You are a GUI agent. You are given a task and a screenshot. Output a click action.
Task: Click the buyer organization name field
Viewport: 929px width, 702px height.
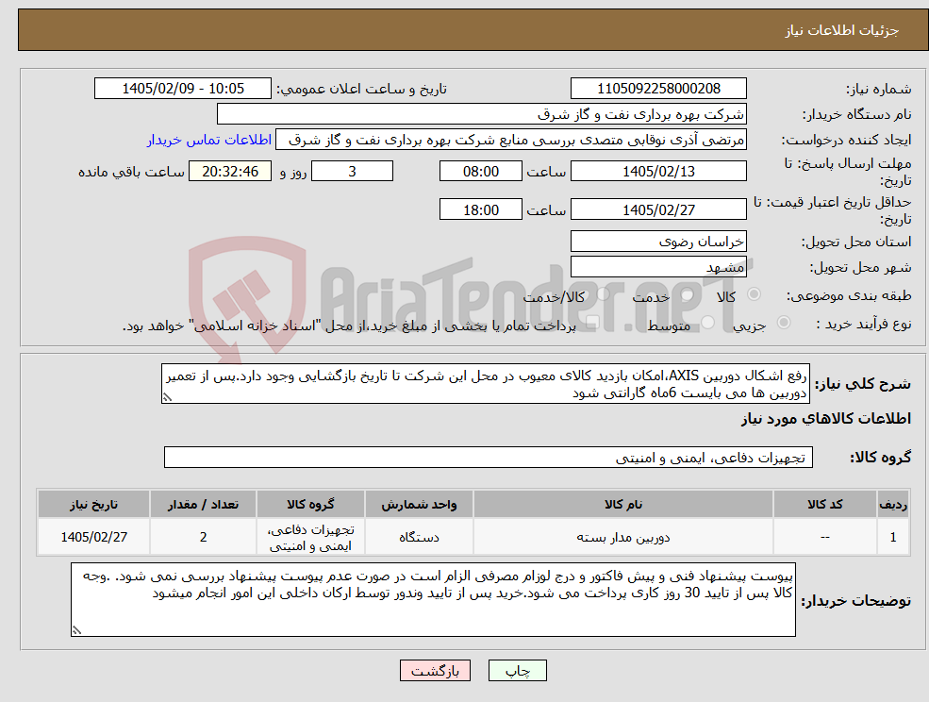coord(482,114)
